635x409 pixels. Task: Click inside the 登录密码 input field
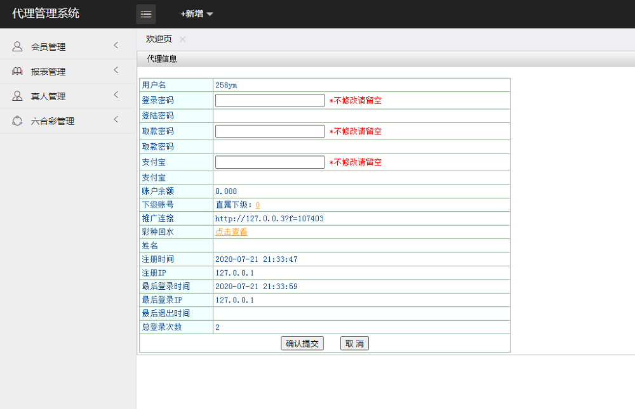point(269,100)
